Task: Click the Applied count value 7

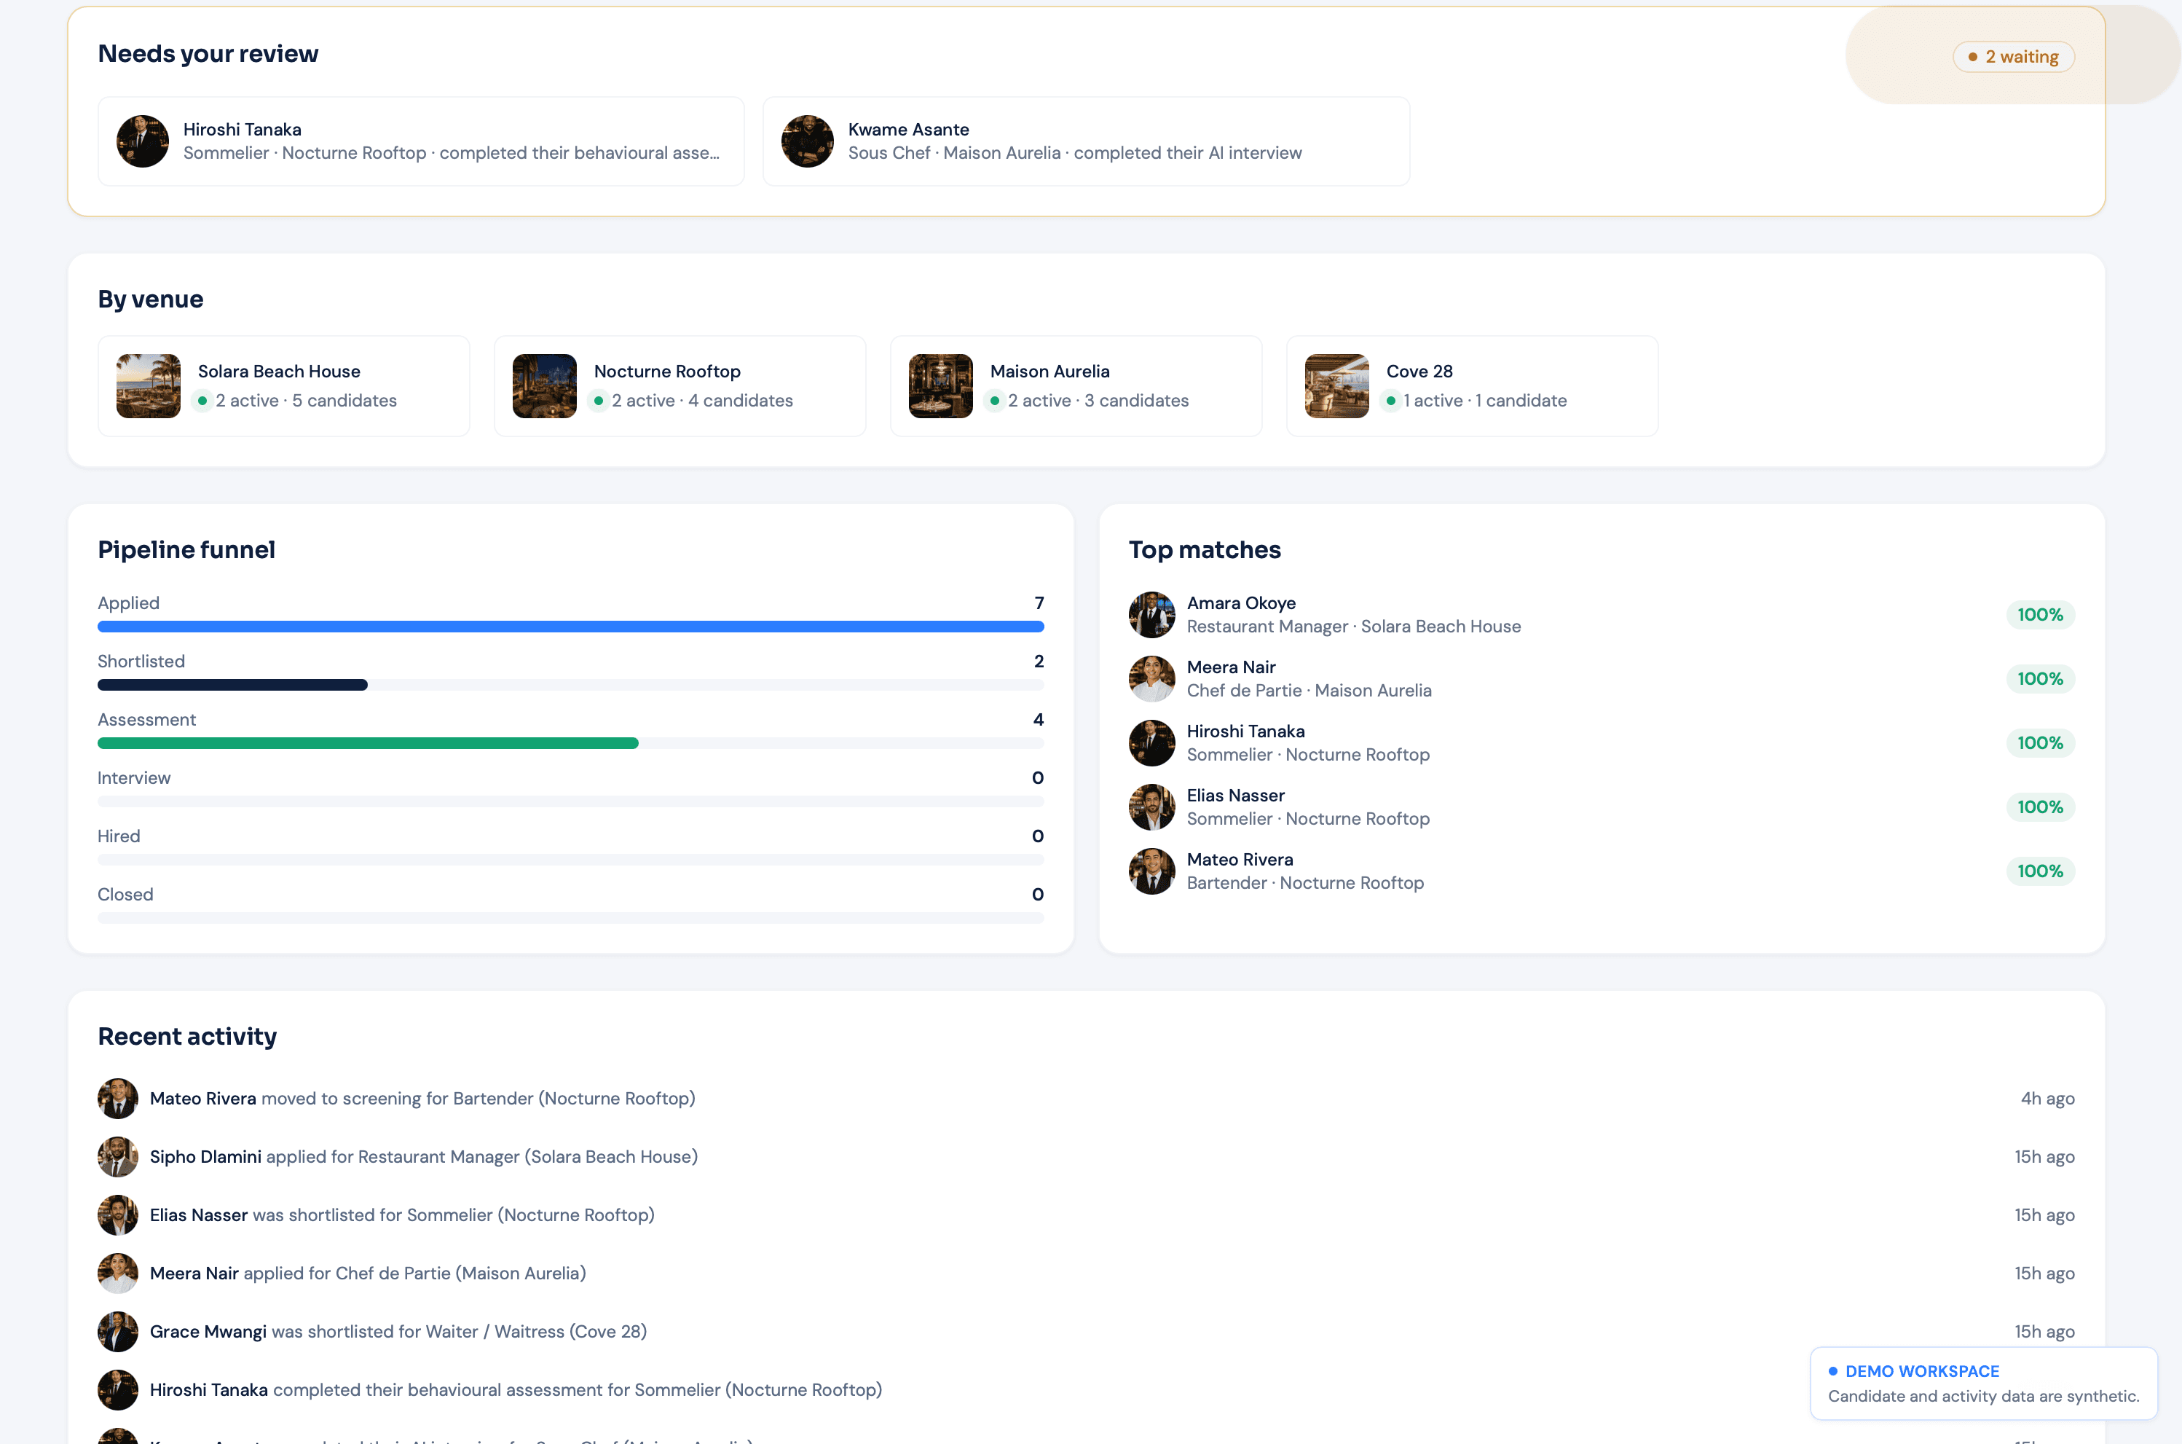Action: pyautogui.click(x=1039, y=603)
